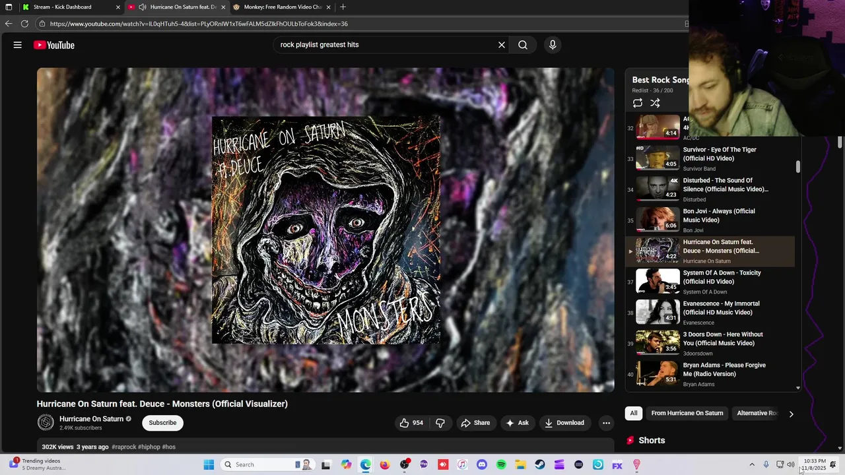Open File Explorer from taskbar
This screenshot has width=845, height=475.
(x=520, y=464)
